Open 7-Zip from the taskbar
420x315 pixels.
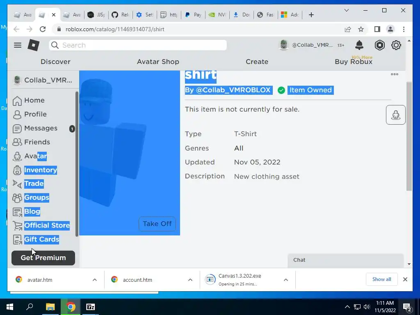tap(91, 307)
